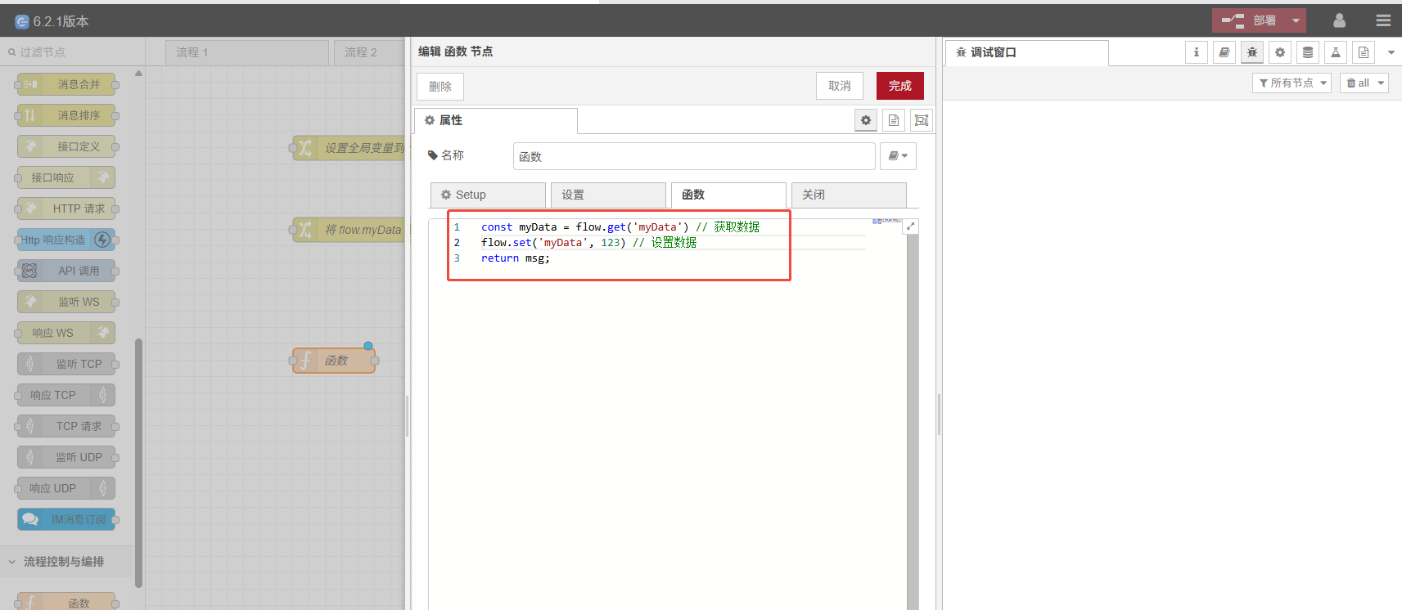Open the context data database icon
1402x610 pixels.
pyautogui.click(x=1308, y=52)
